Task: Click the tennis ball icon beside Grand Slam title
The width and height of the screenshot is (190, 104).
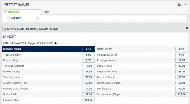Action: click(x=4, y=29)
